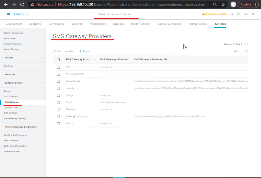Viewport: 261px width, 178px height.
Task: Open the Proxy settings link
Action: [7, 91]
